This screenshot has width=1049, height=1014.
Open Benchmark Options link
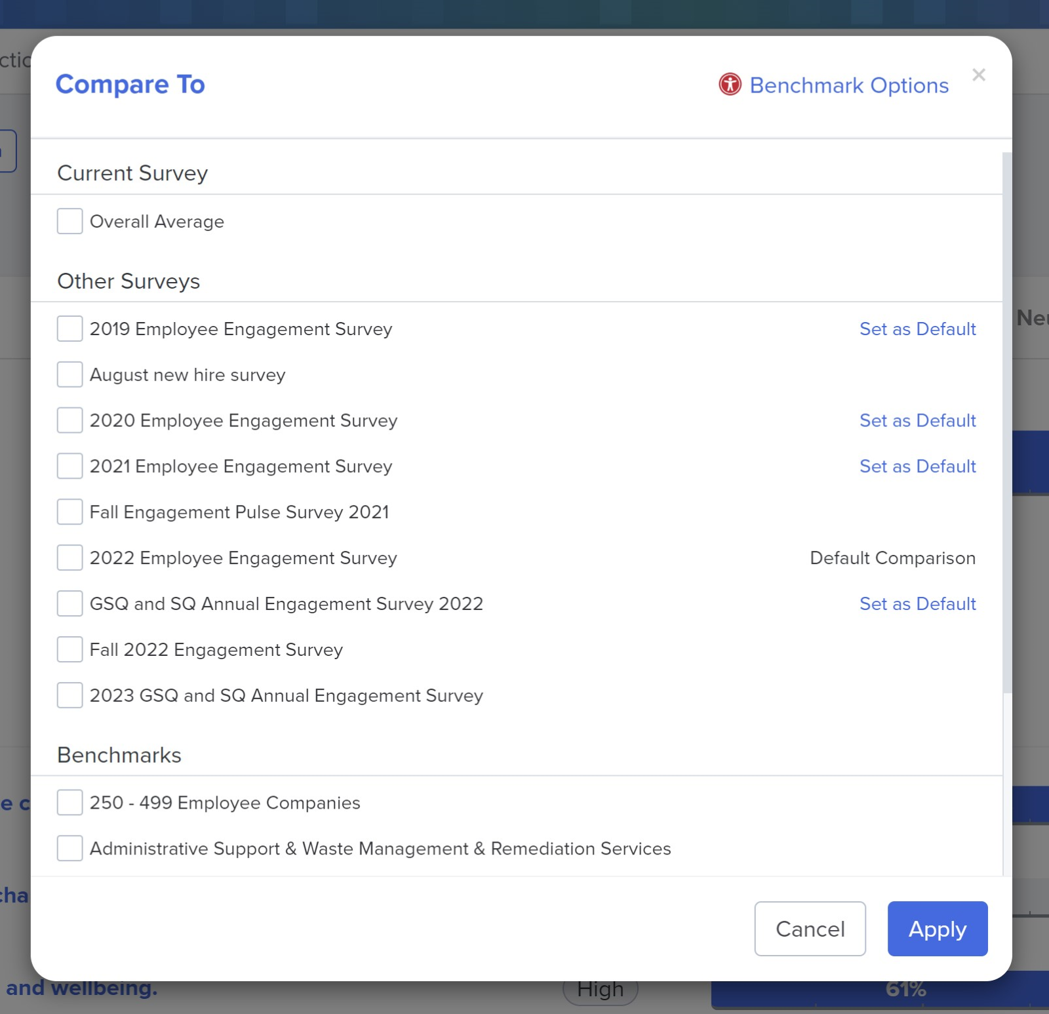coord(849,85)
